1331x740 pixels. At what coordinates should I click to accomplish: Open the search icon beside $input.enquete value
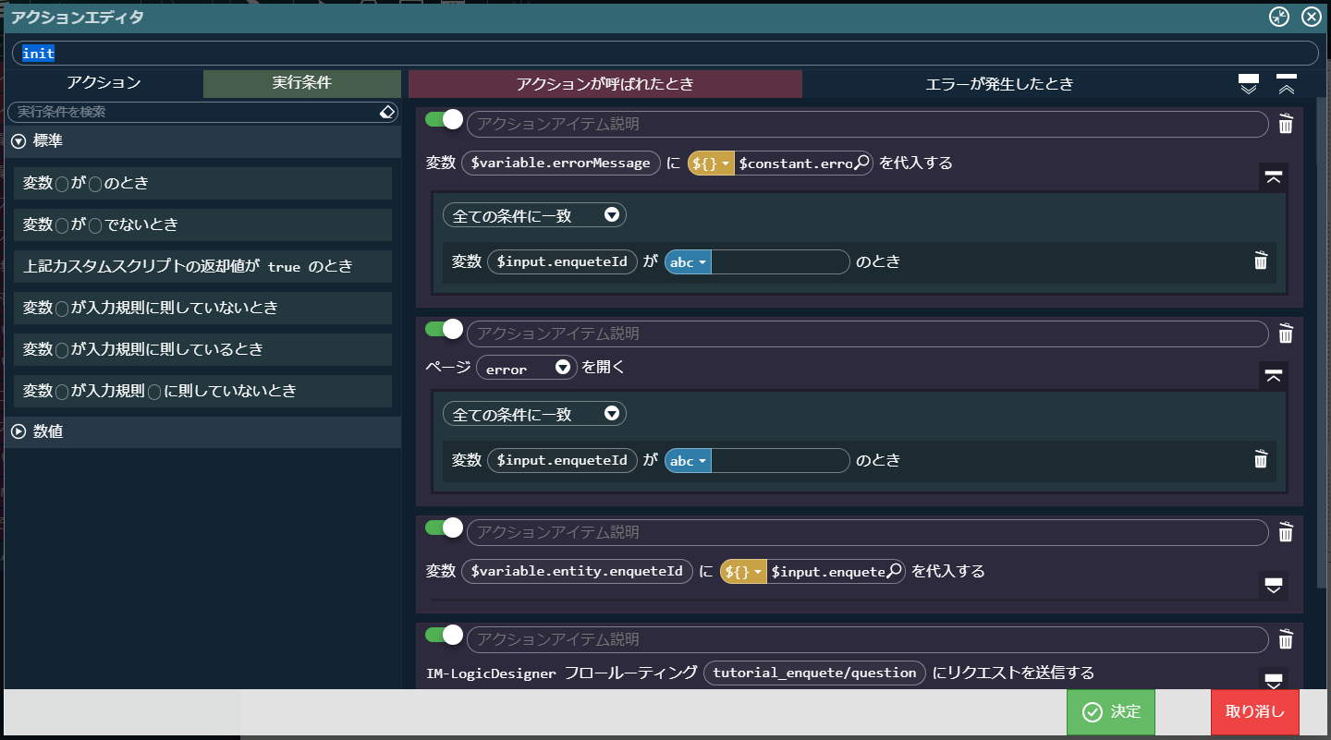tap(894, 571)
